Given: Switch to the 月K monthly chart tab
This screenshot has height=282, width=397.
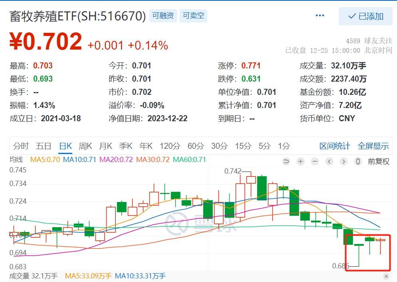Looking at the screenshot, I should point(105,146).
